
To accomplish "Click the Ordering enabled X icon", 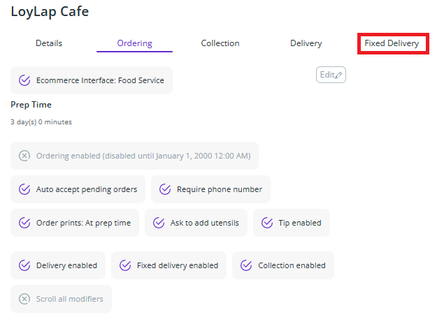I will coord(24,156).
